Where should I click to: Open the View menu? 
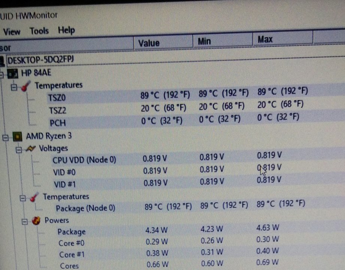click(x=12, y=32)
